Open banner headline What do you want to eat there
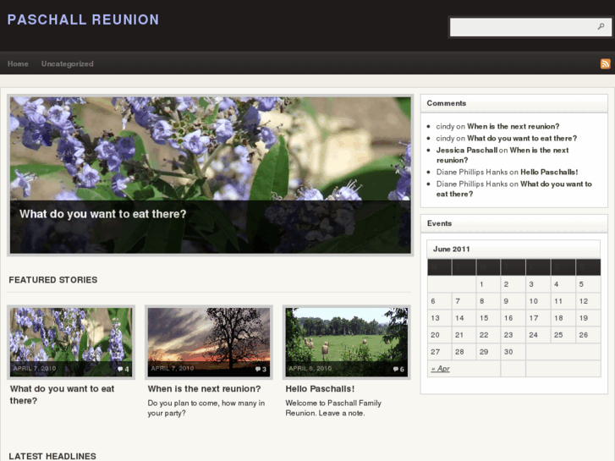This screenshot has height=461, width=615. (x=102, y=214)
